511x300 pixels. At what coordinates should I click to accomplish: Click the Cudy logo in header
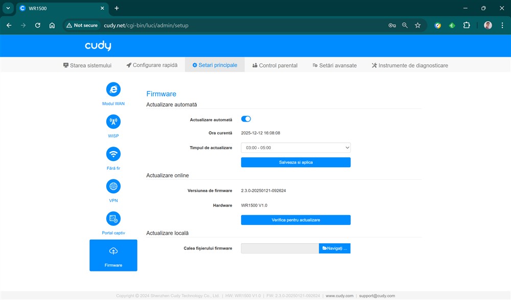coord(98,46)
